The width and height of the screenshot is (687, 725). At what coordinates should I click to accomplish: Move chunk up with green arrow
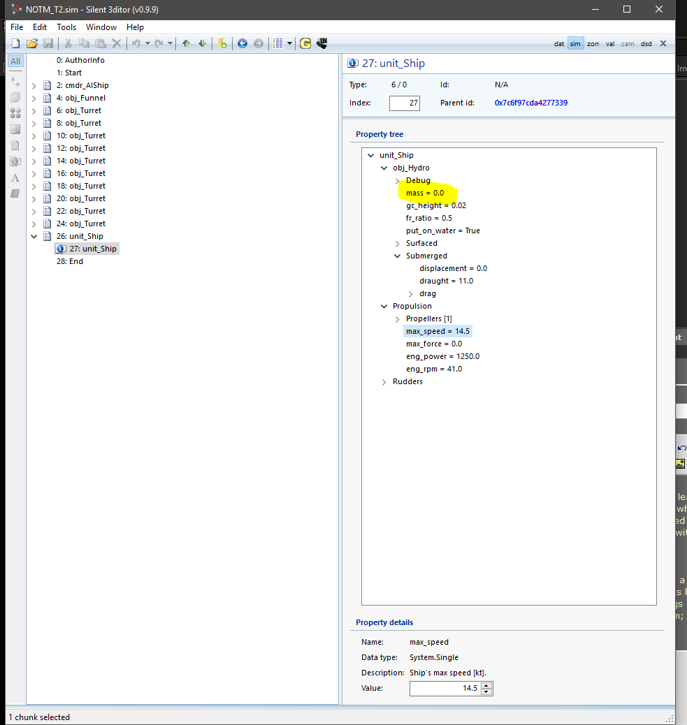[x=186, y=43]
